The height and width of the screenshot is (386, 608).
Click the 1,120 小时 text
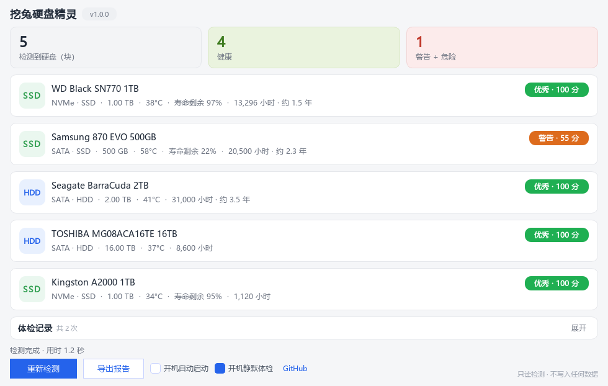click(x=252, y=297)
